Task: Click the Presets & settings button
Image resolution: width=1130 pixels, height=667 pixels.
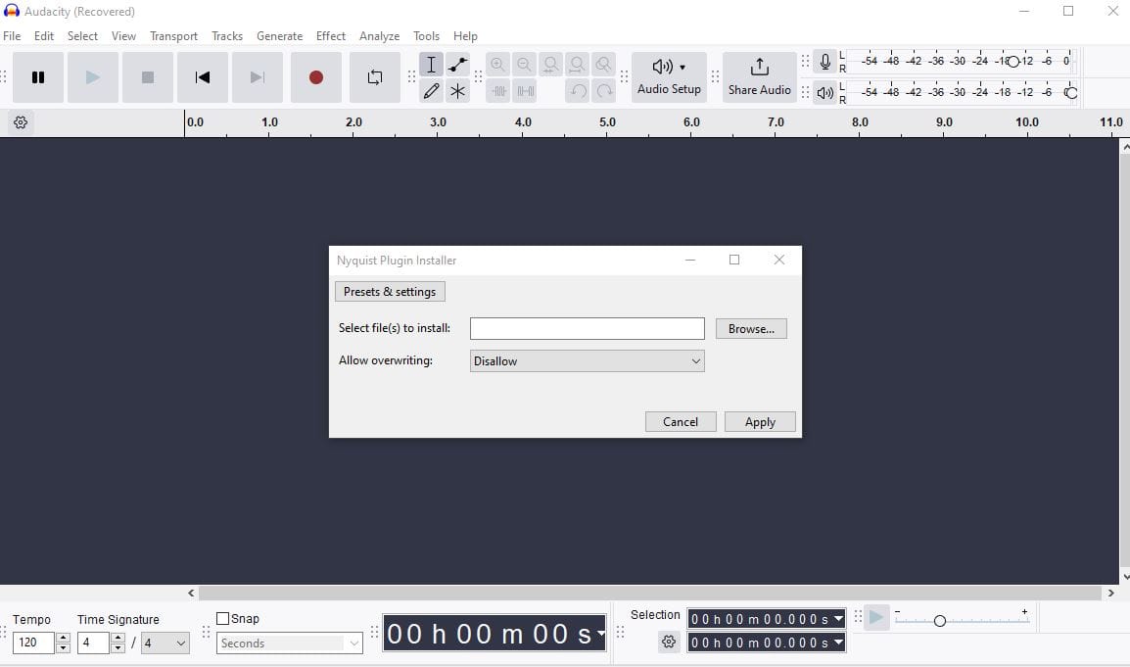Action: [390, 291]
